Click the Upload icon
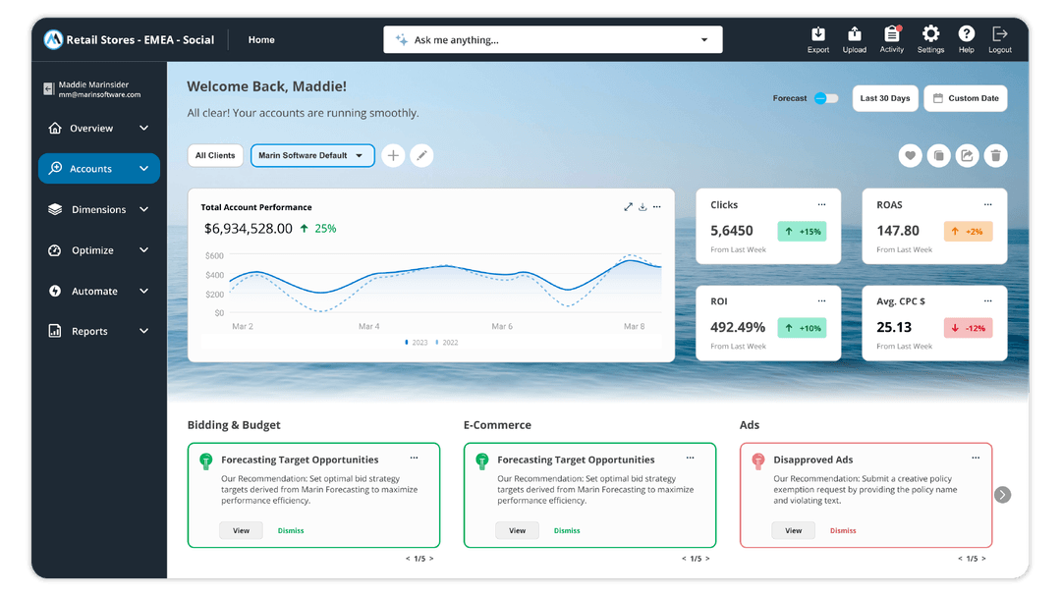This screenshot has width=1061, height=596. (854, 37)
